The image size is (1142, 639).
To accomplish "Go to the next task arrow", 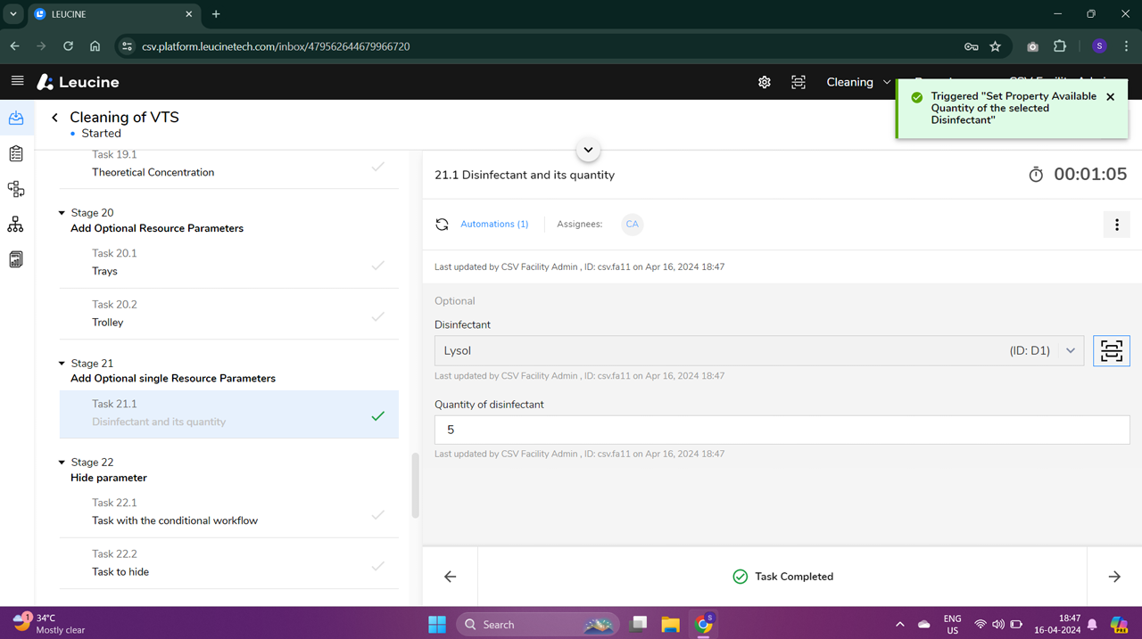I will pyautogui.click(x=1114, y=577).
